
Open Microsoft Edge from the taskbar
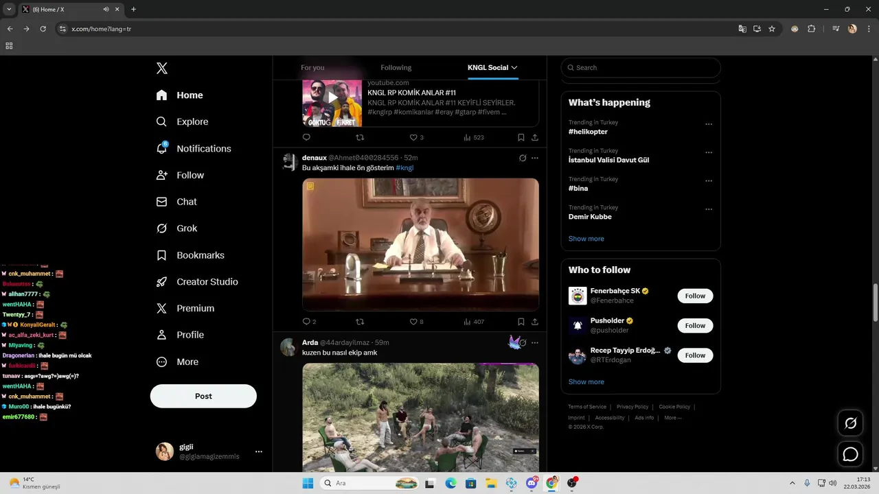coord(450,483)
